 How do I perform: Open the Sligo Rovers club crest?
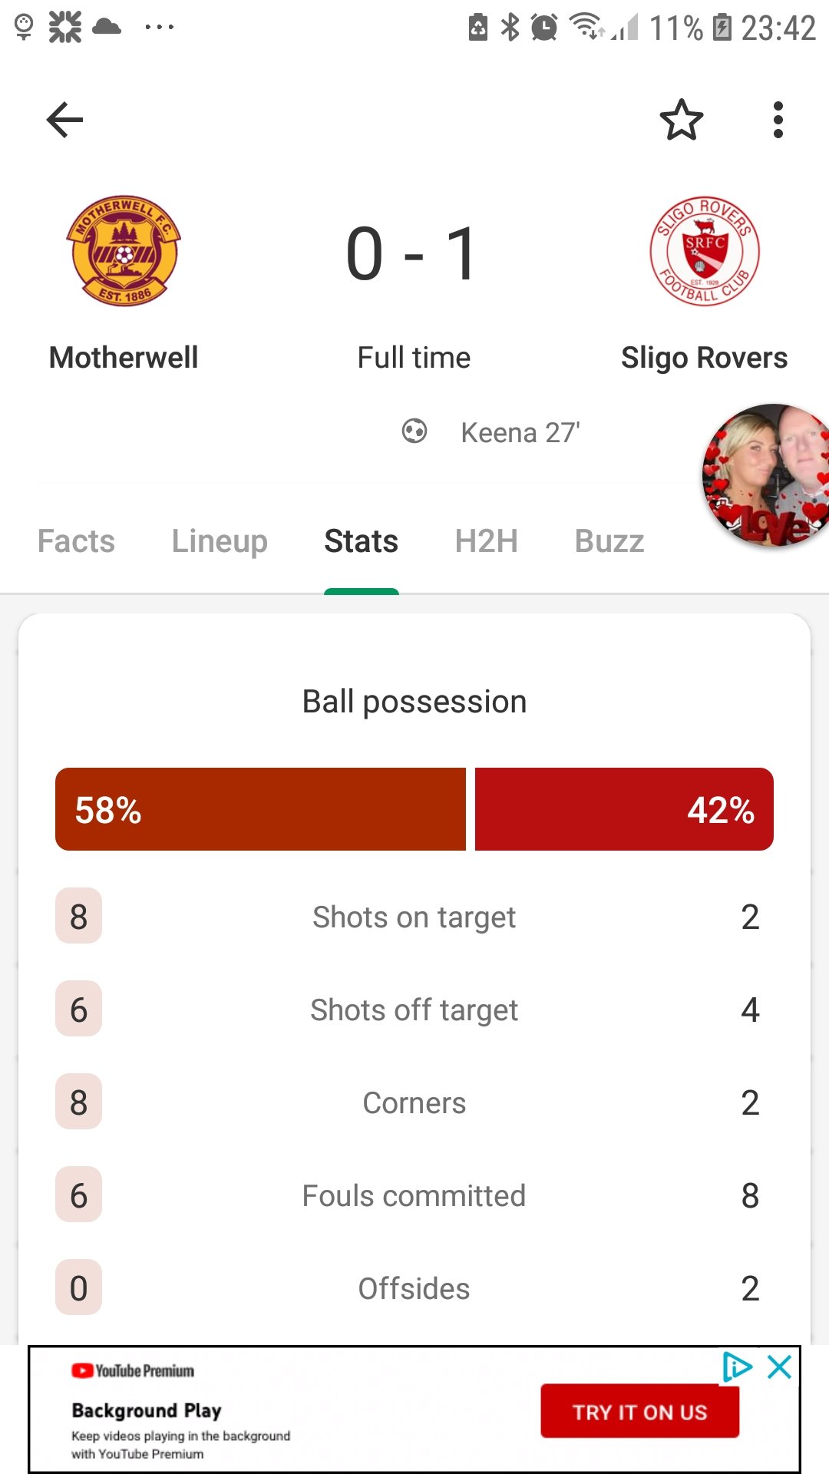point(705,250)
